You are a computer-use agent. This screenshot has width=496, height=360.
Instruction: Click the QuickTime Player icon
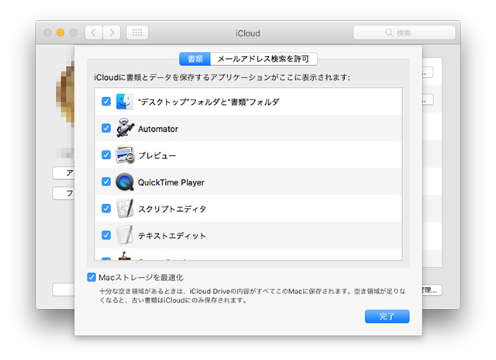[x=125, y=182]
